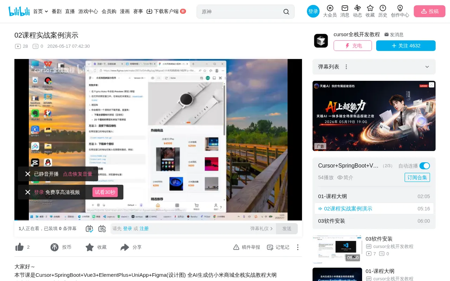Like the video with thumbs-up icon
This screenshot has width=450, height=281.
coord(19,247)
